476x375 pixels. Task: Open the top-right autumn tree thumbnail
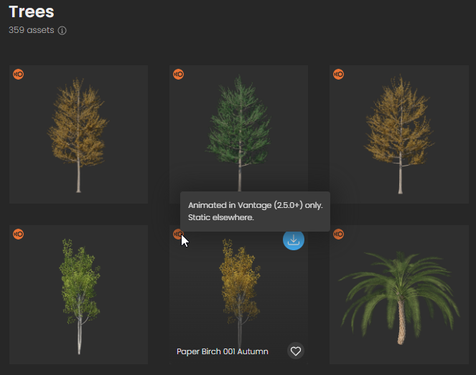tap(398, 135)
